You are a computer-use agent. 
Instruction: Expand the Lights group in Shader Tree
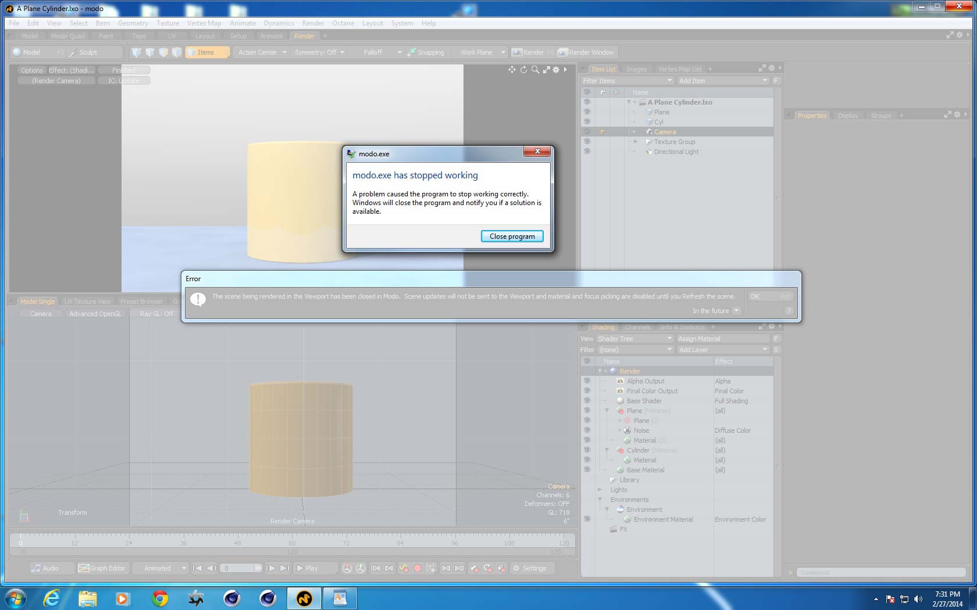coord(600,490)
